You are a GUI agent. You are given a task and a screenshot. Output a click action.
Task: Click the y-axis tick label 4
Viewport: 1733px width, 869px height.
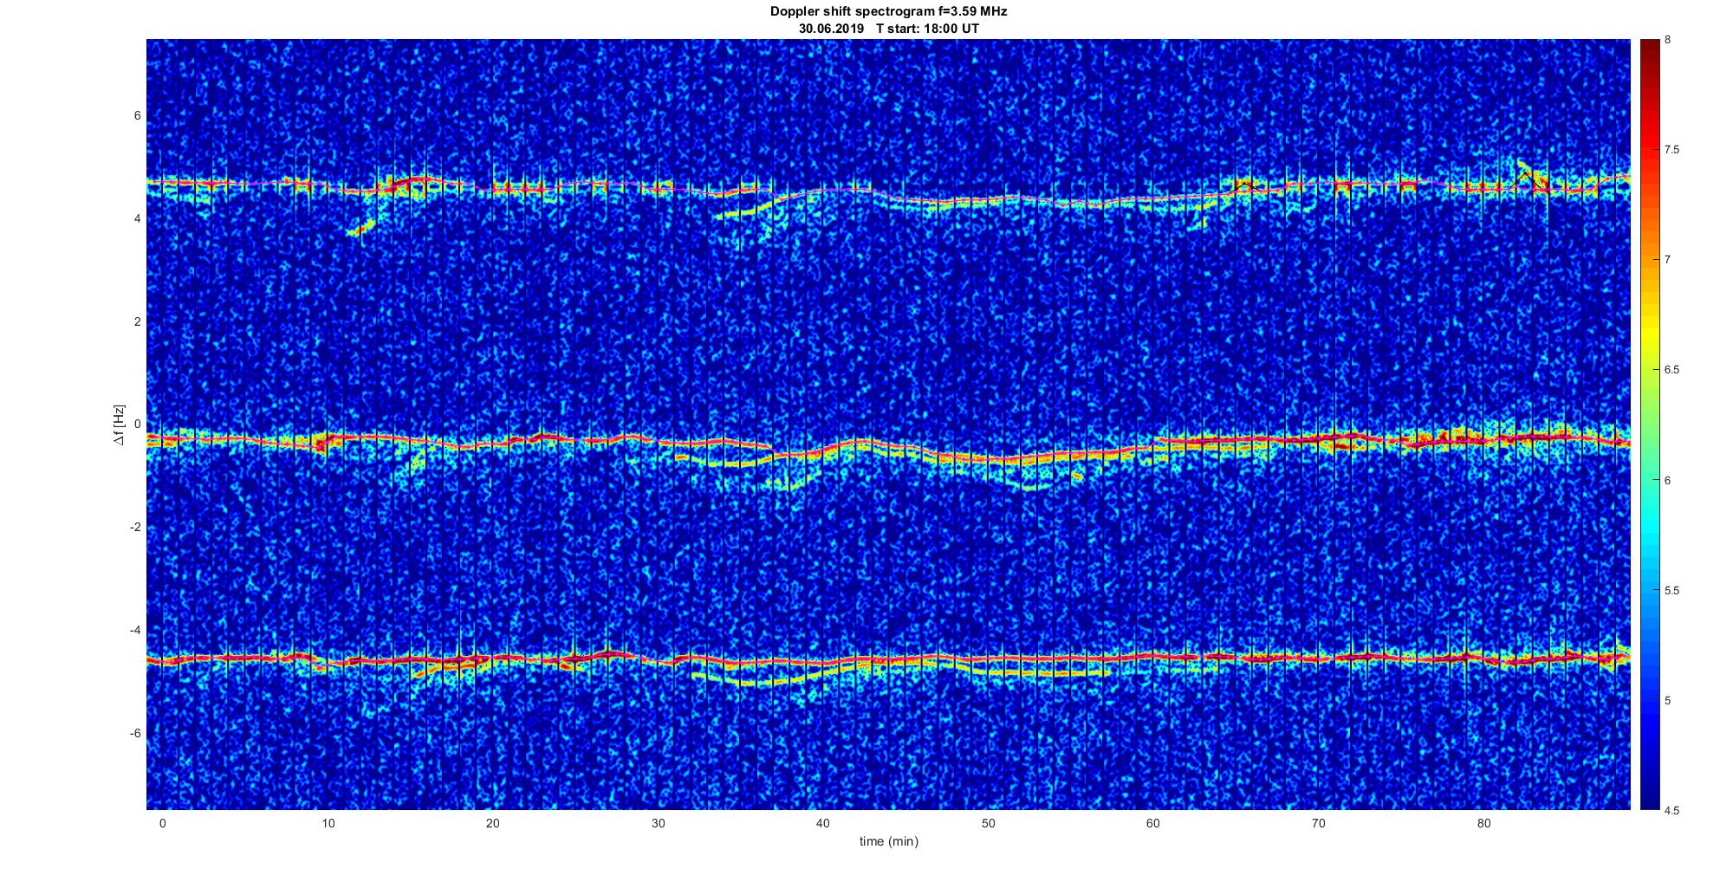[137, 219]
